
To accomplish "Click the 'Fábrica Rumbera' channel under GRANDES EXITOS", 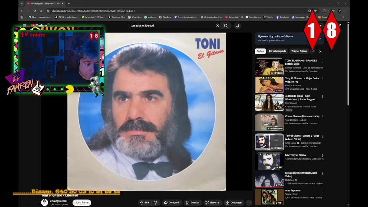I will [293, 68].
